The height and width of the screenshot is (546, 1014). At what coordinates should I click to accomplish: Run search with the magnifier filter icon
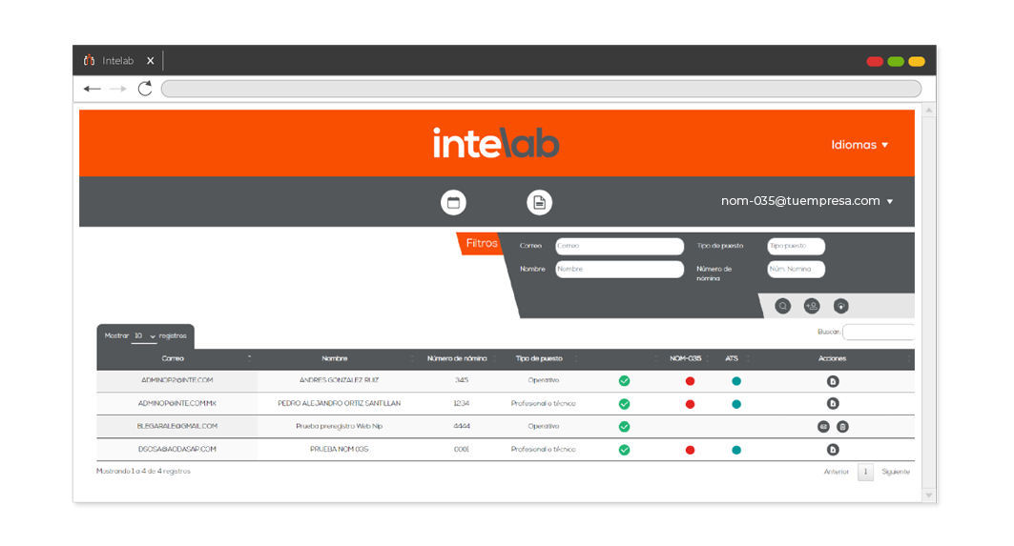pos(782,306)
